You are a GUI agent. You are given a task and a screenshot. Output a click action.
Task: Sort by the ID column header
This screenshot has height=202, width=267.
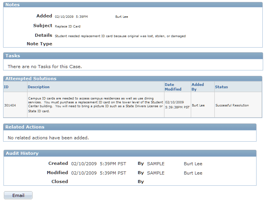click(x=6, y=87)
